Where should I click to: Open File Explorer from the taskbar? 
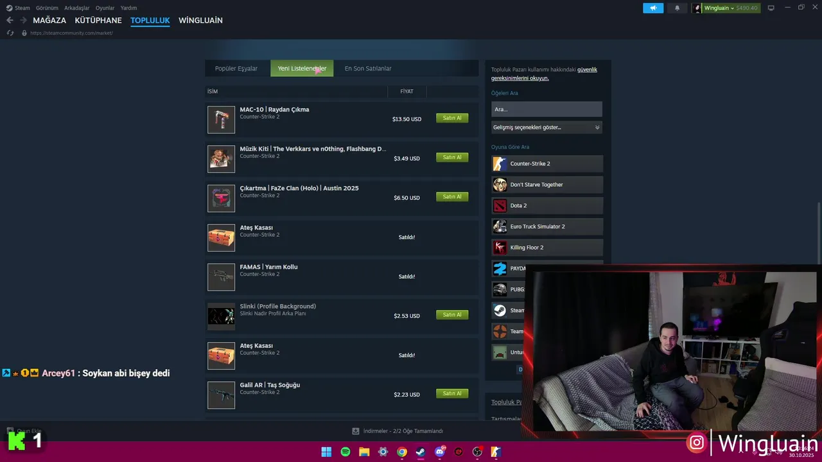pyautogui.click(x=364, y=452)
